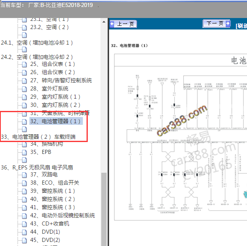Select 25、组合仪表（1）

(x=52, y=64)
